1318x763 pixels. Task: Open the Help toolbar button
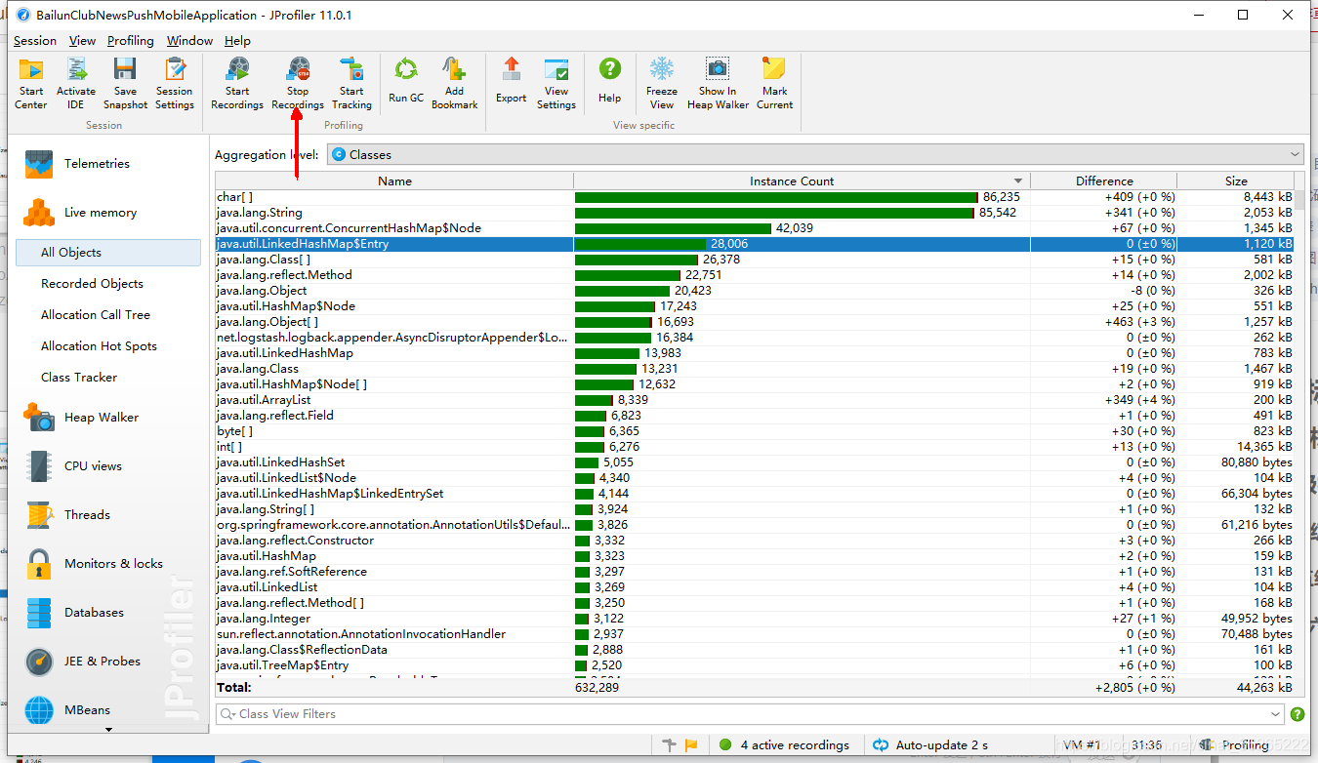610,80
